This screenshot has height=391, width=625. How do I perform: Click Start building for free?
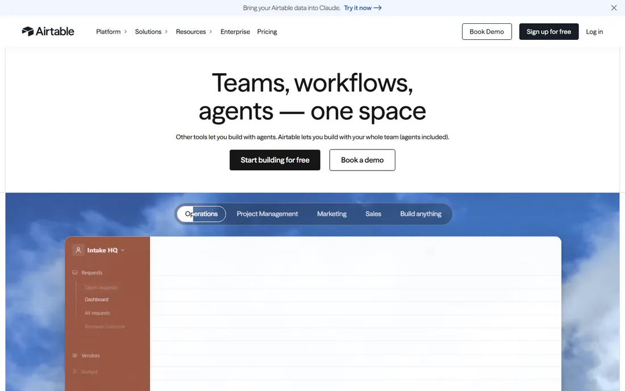274,160
